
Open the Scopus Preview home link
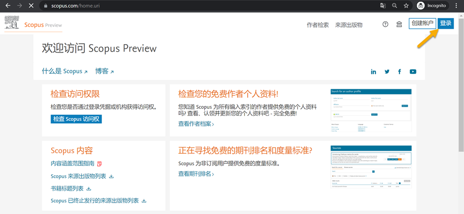[43, 25]
